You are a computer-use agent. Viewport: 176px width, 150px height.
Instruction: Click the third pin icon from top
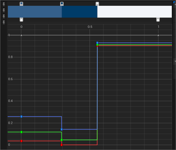[4, 16]
